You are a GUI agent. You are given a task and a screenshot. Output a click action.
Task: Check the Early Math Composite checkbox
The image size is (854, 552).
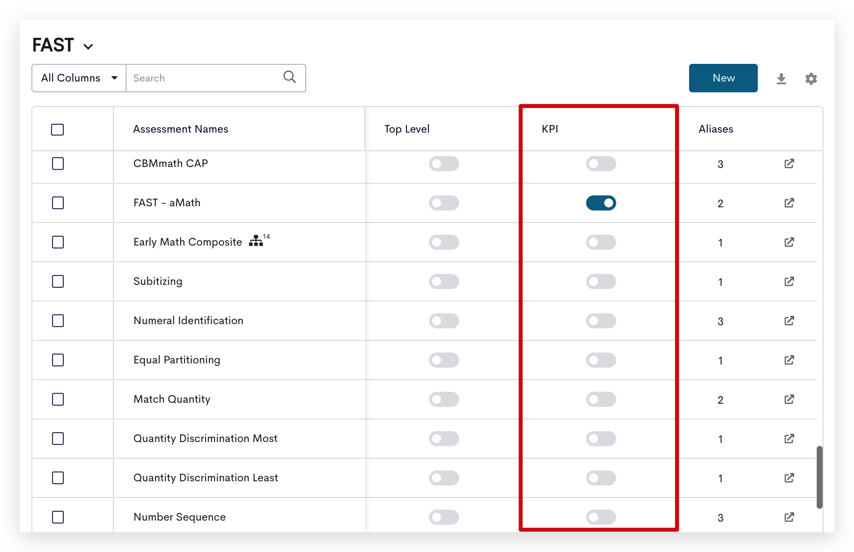(58, 242)
